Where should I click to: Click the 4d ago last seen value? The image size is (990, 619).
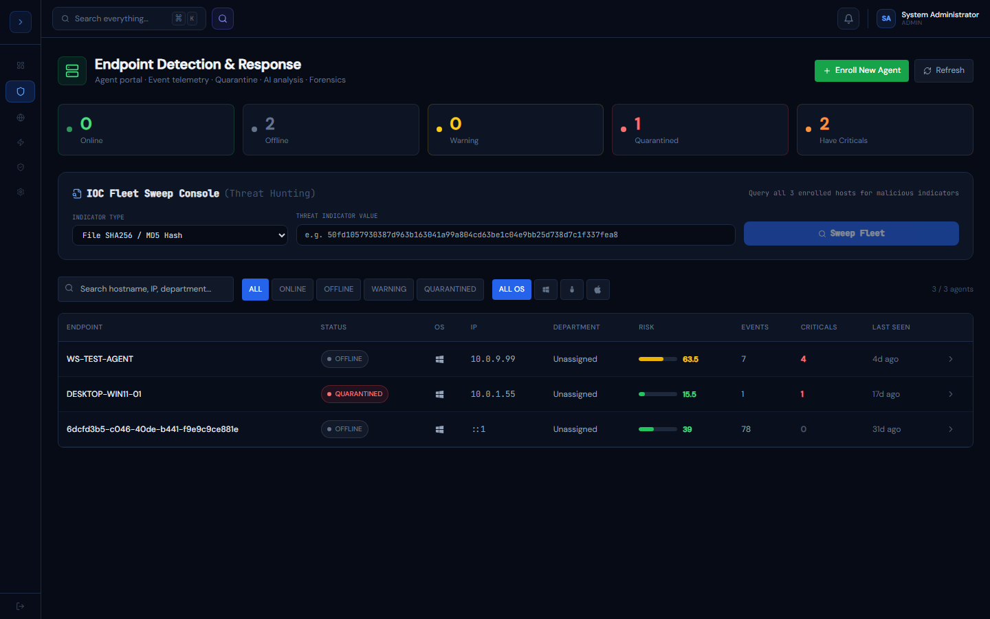[x=885, y=359]
